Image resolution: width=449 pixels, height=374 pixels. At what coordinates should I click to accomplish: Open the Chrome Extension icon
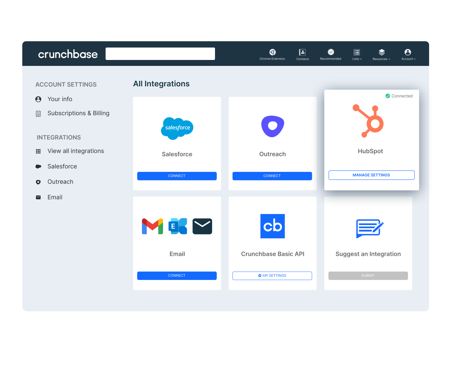[272, 52]
